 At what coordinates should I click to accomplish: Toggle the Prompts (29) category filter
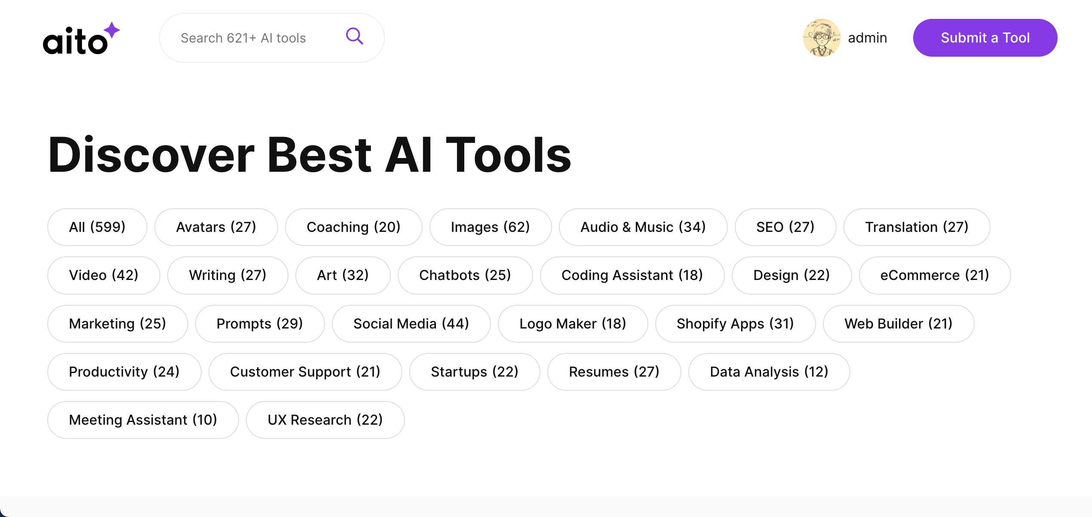click(259, 324)
